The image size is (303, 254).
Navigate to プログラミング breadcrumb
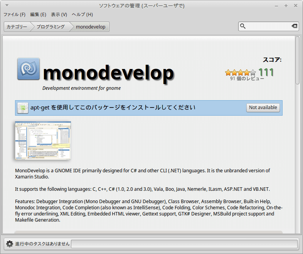tap(50, 27)
